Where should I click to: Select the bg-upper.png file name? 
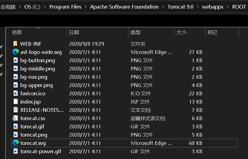tap(37, 85)
